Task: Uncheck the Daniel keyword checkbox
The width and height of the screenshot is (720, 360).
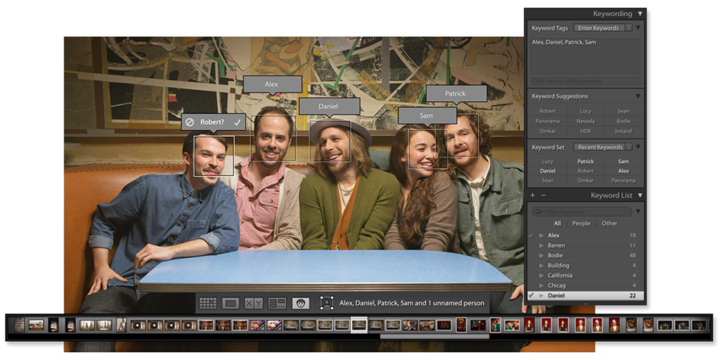Action: click(531, 296)
